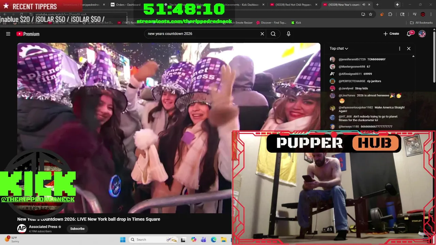The width and height of the screenshot is (436, 245).
Task: Clear the YouTube search query
Action: [262, 34]
